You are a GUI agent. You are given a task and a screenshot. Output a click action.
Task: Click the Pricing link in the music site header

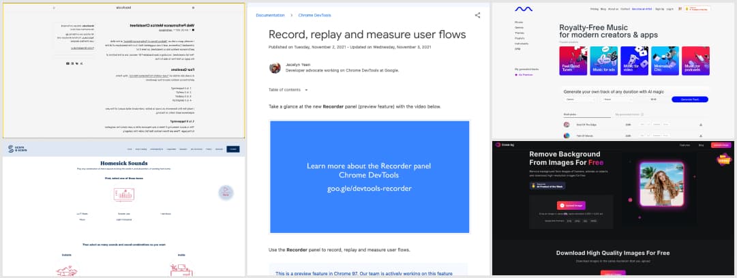[x=594, y=9]
